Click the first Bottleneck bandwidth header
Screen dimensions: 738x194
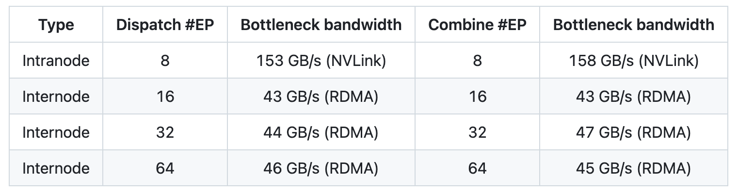tap(321, 25)
